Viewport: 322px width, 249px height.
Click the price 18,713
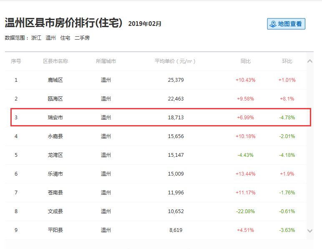[176, 118]
